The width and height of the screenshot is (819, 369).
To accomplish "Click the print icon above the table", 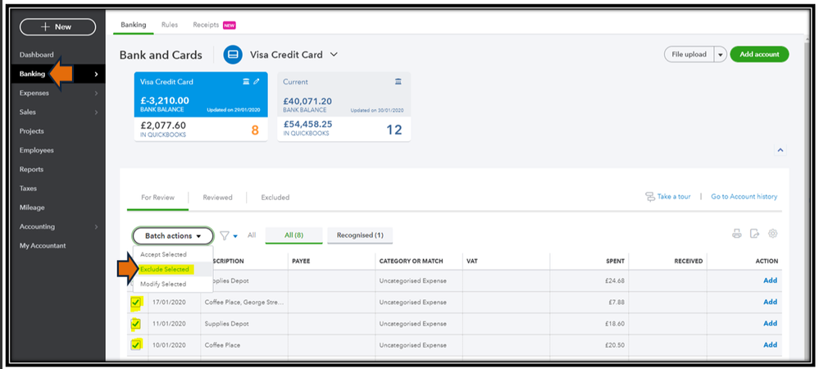I will pos(737,234).
